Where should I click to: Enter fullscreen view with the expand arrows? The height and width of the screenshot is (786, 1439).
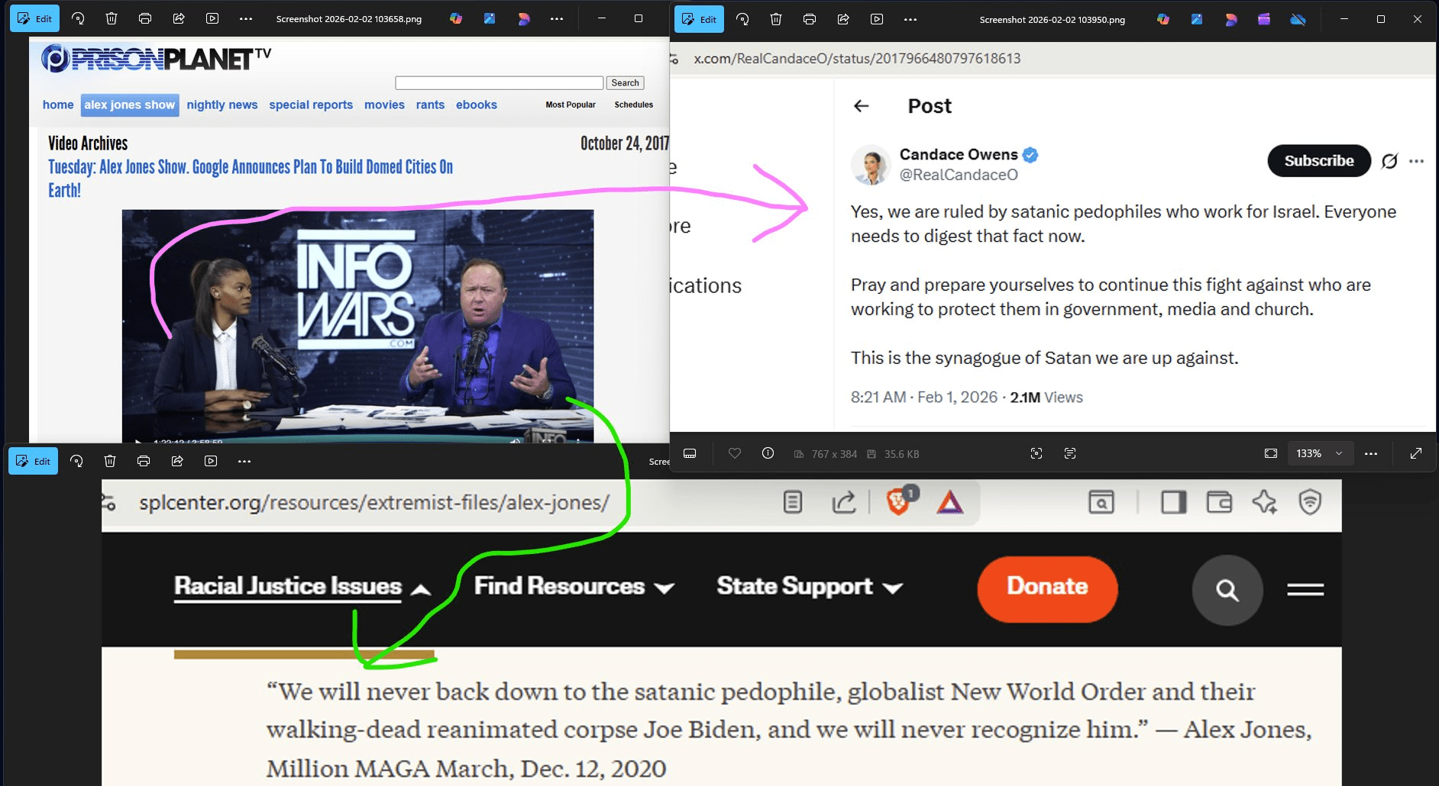pyautogui.click(x=1416, y=453)
